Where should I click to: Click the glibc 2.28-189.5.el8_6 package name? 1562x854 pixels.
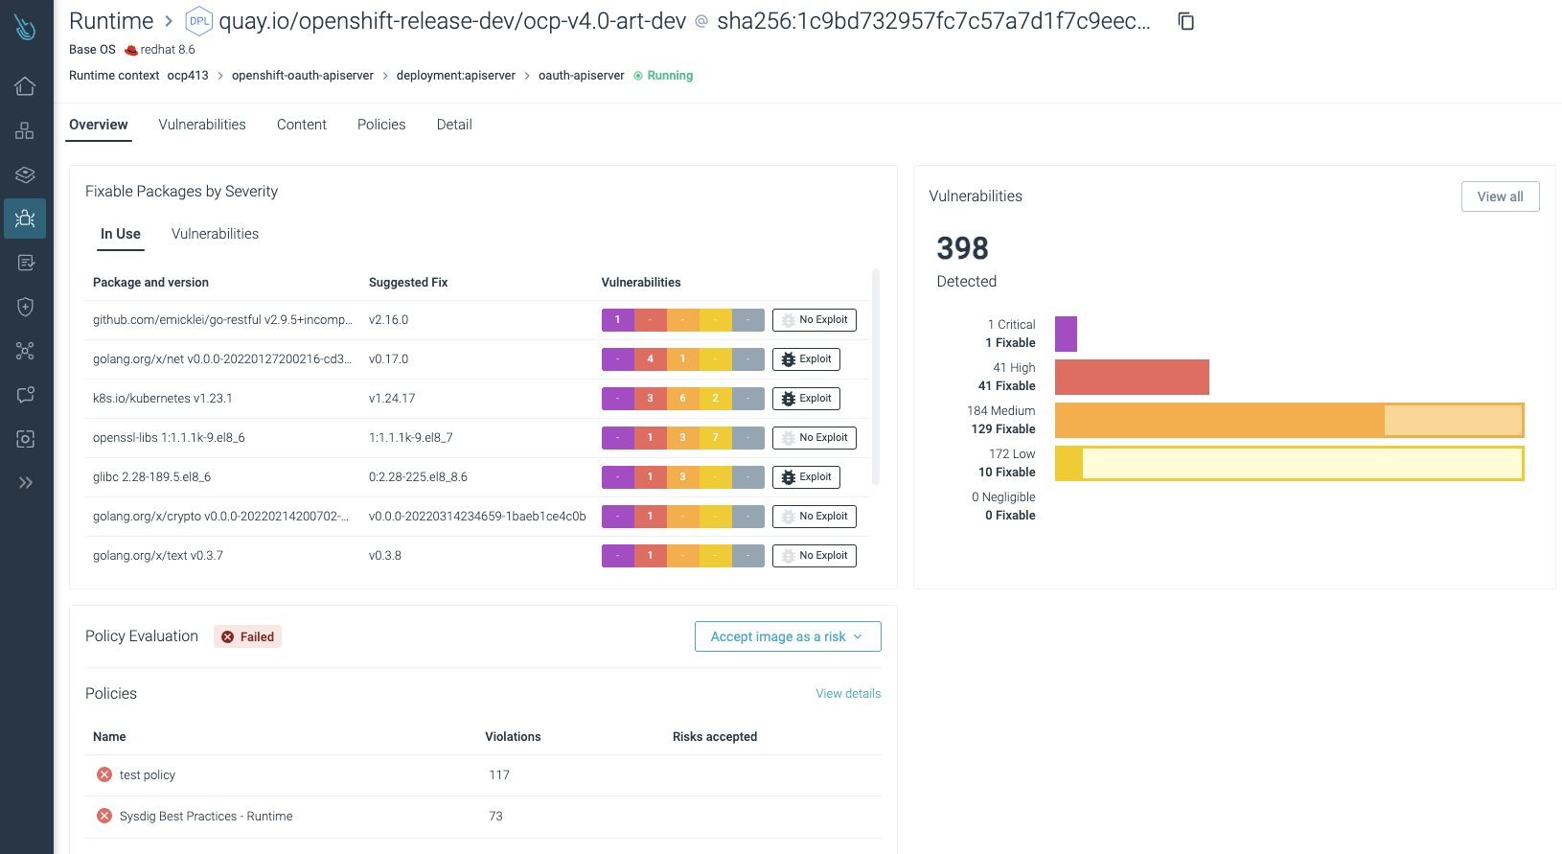coord(151,477)
